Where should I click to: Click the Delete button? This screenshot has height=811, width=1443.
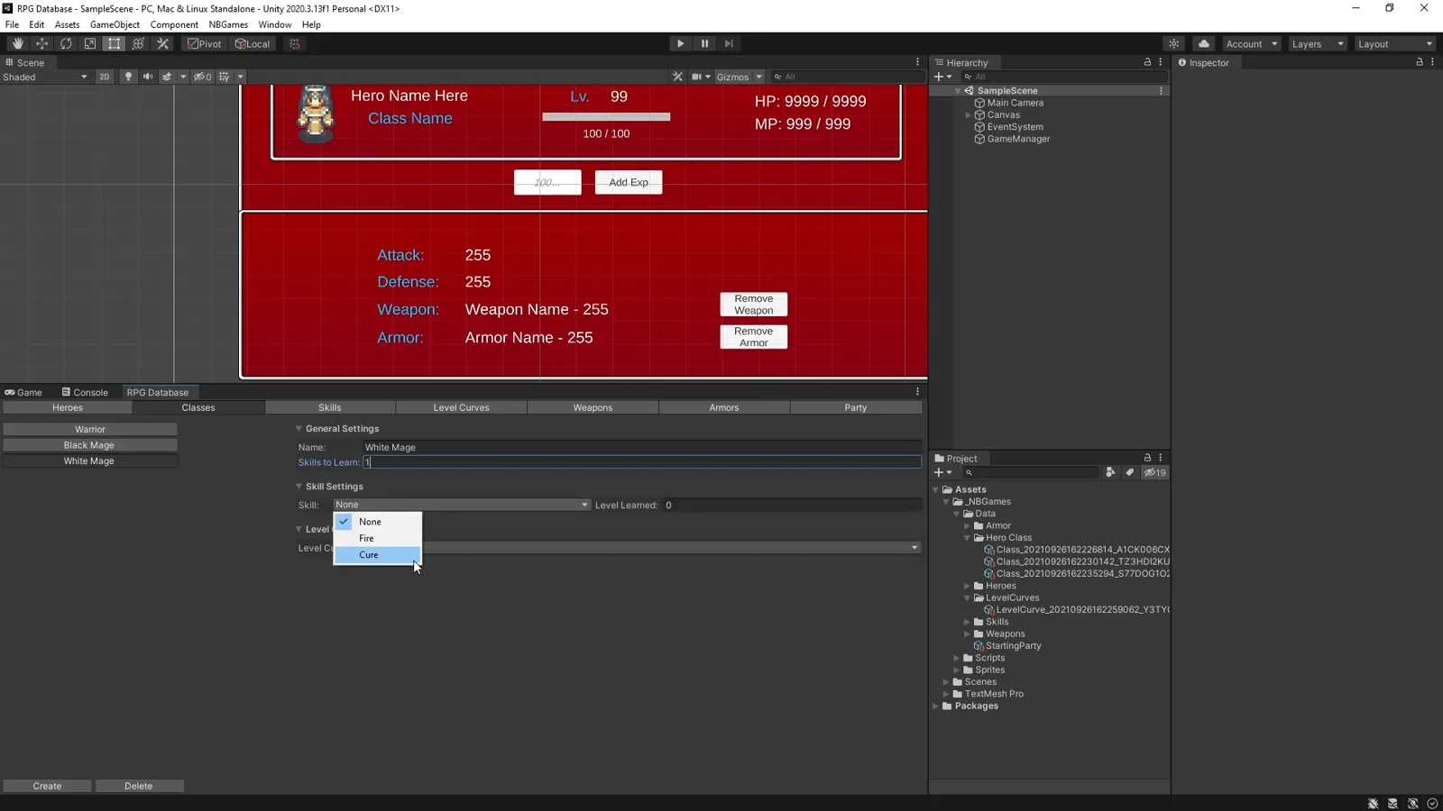pyautogui.click(x=139, y=786)
